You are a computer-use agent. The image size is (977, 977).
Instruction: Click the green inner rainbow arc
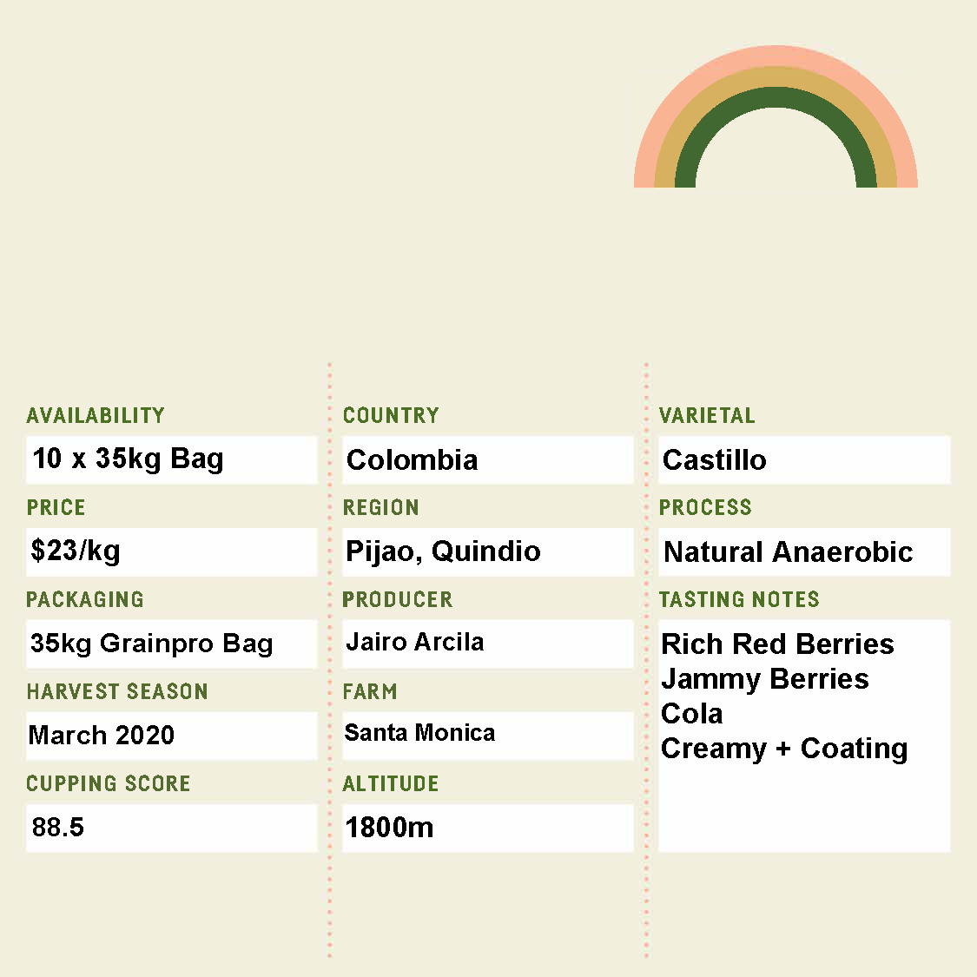(776, 96)
